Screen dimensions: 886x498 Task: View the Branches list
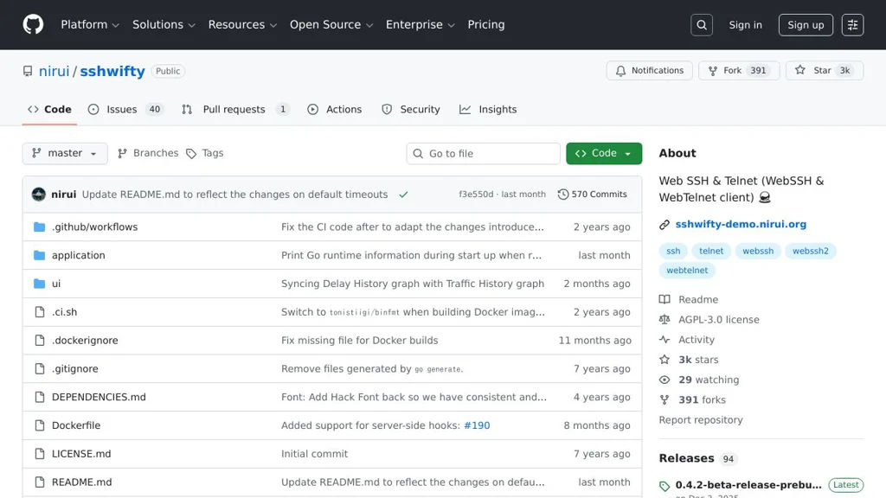(148, 153)
